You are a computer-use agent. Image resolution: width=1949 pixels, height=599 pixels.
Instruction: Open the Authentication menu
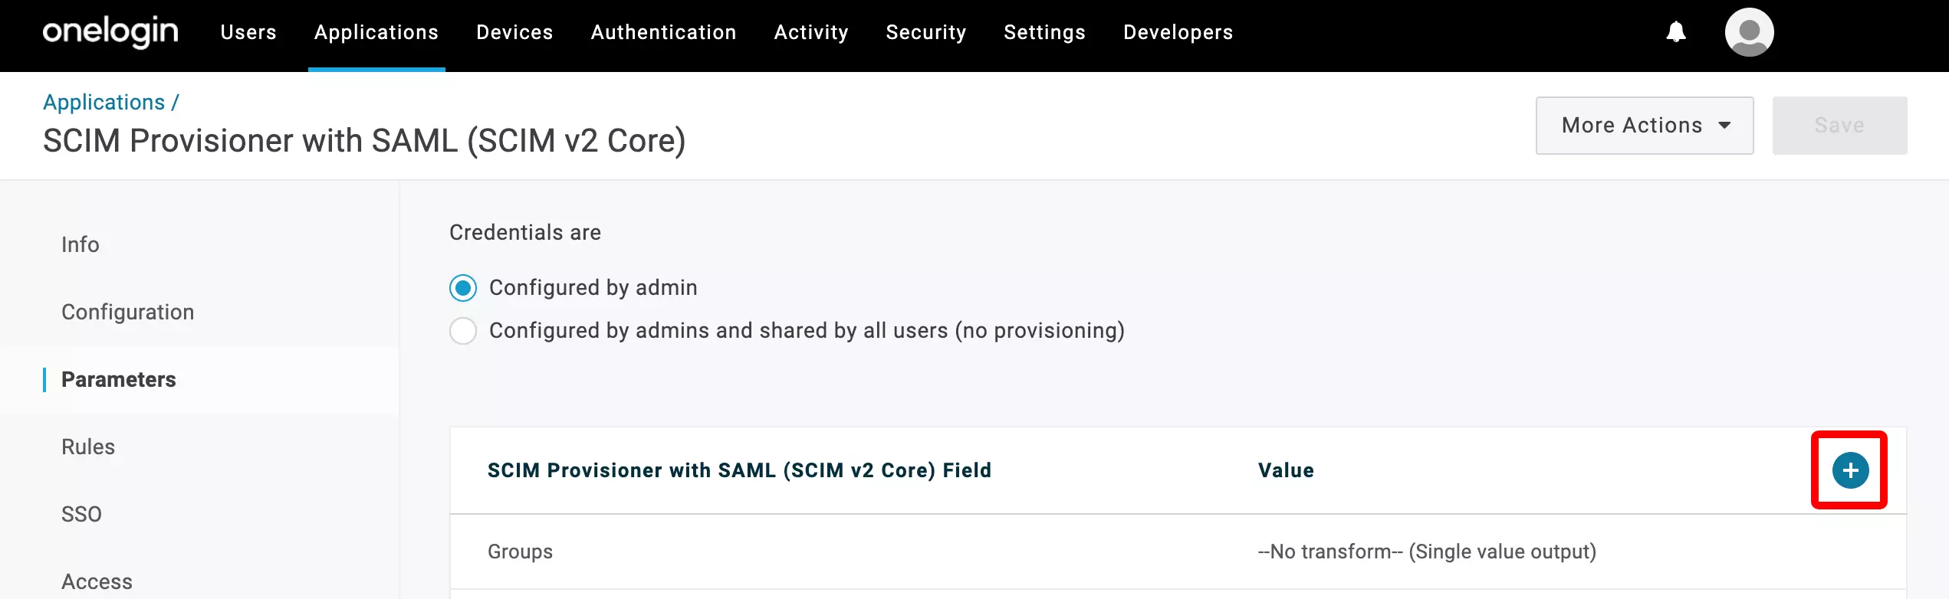click(663, 32)
